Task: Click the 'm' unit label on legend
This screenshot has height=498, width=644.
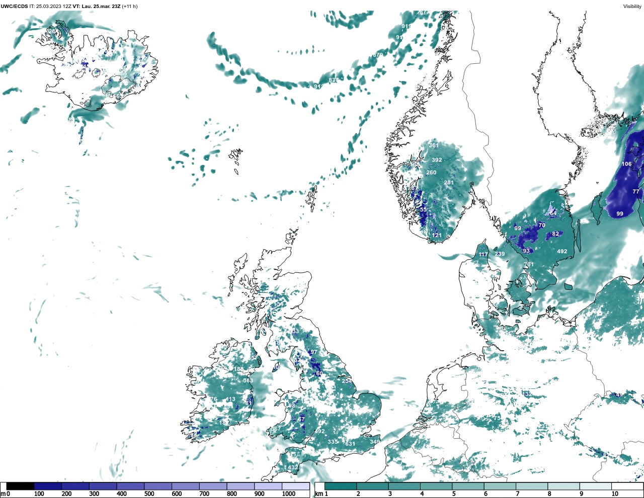Action: tap(3, 494)
